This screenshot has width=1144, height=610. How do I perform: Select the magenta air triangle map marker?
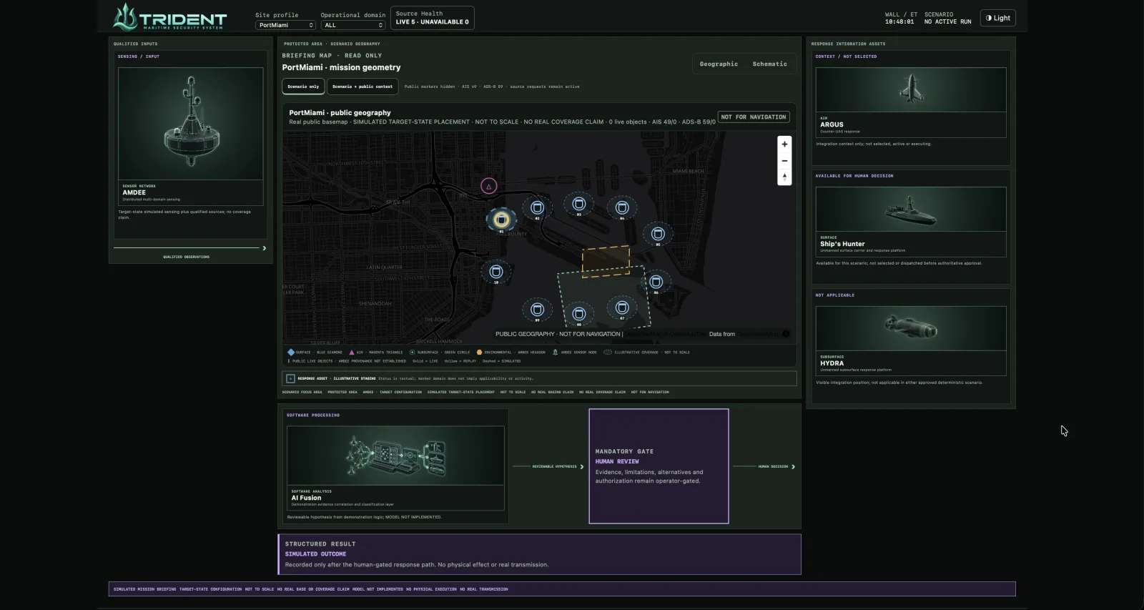pos(488,187)
